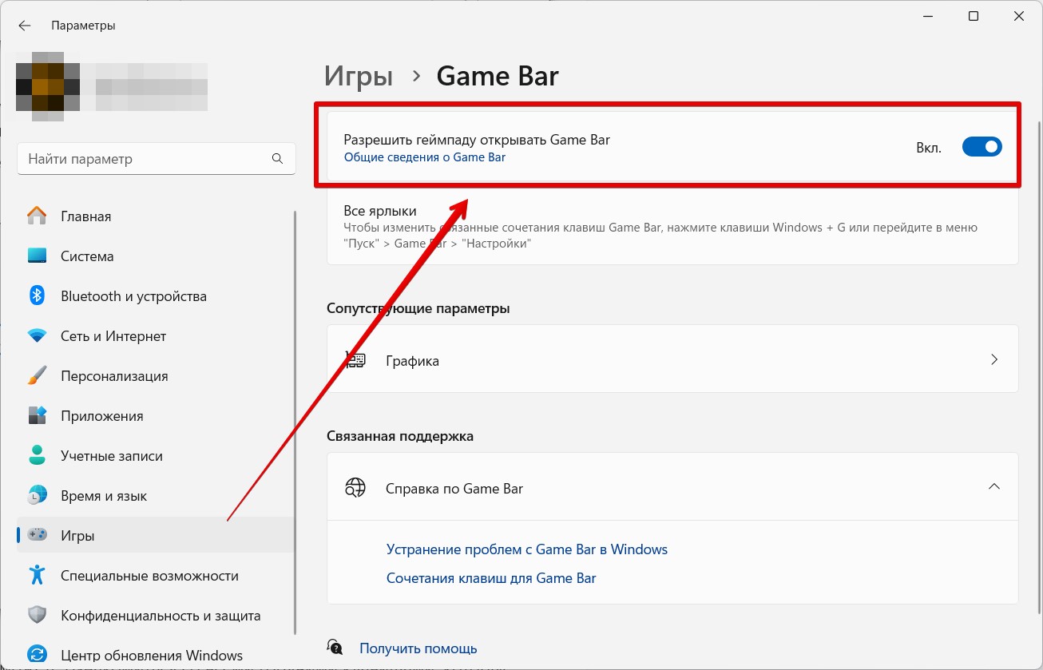This screenshot has height=670, width=1043.
Task: Click the Приложения apps icon
Action: pos(37,416)
